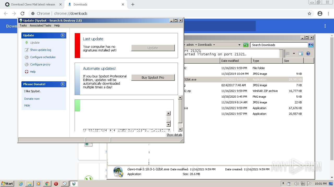Click Change your view icon in Explorer
Screen dimensions: 334x187
tap(288, 54)
